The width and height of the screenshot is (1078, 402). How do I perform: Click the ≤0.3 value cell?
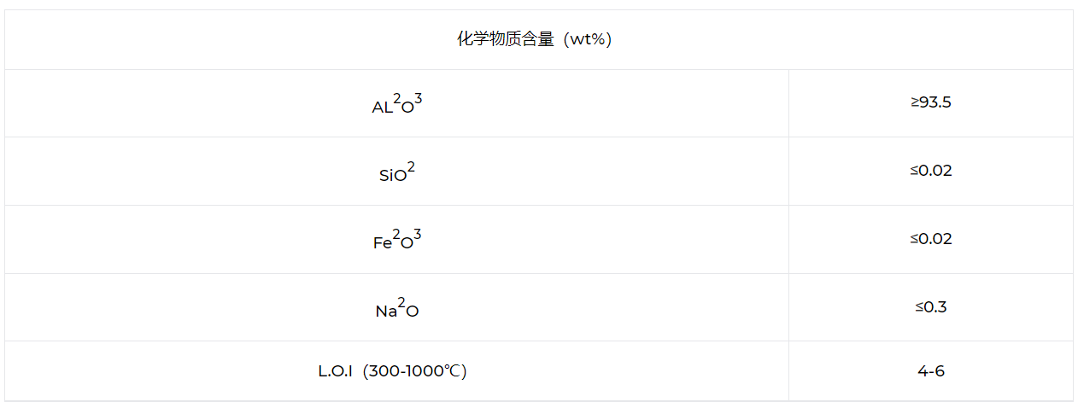[x=930, y=307]
